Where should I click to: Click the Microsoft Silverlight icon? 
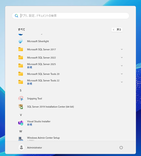20,41
